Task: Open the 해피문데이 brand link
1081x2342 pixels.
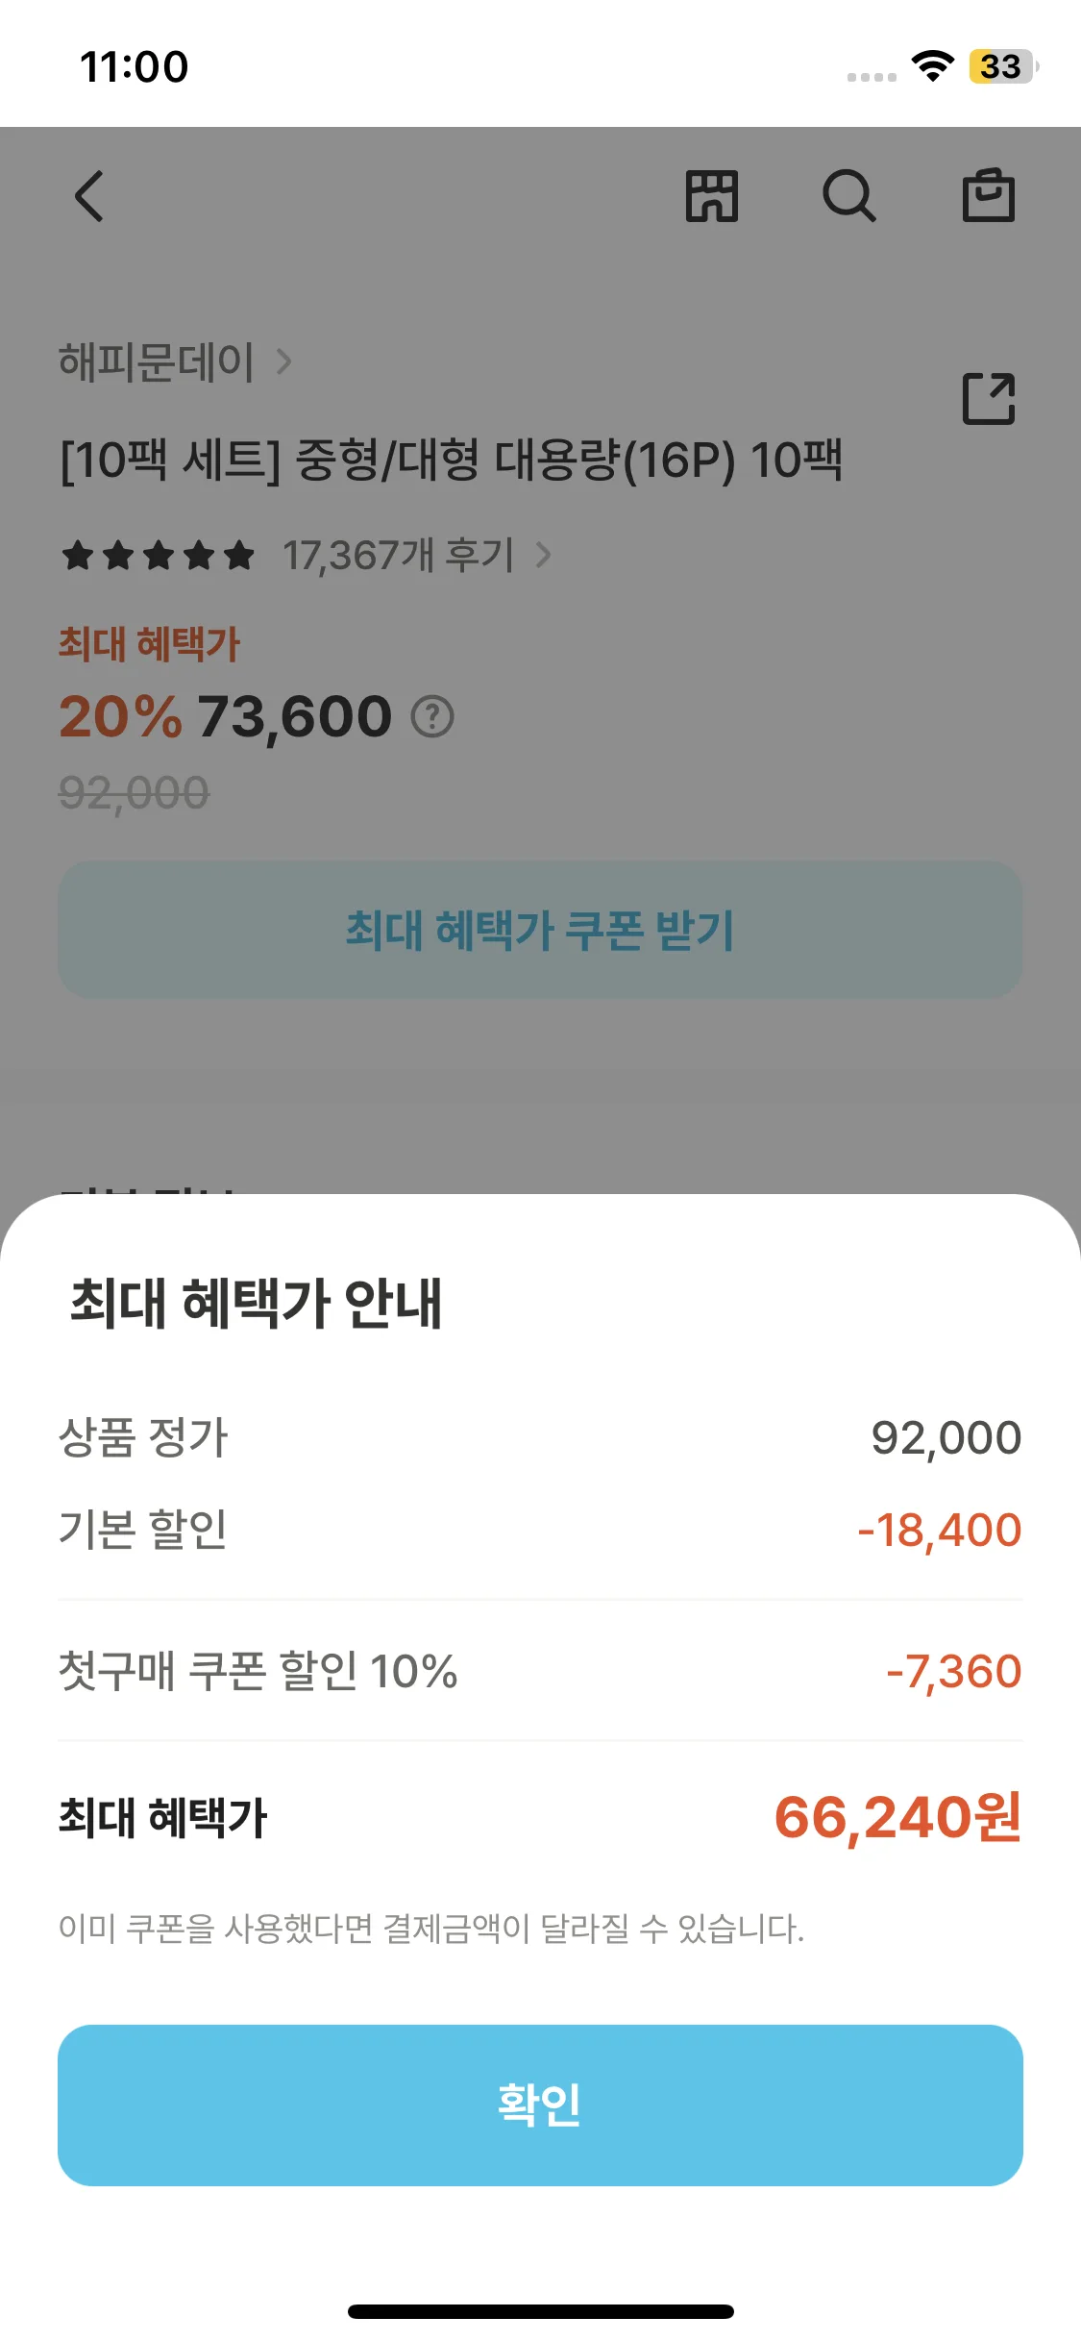Action: pos(157,362)
